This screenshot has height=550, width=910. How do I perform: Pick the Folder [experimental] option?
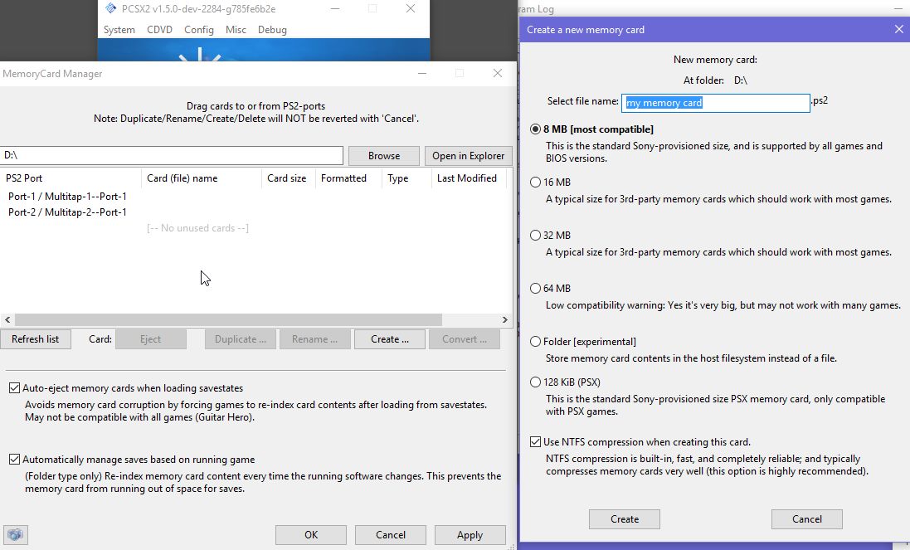coord(535,342)
